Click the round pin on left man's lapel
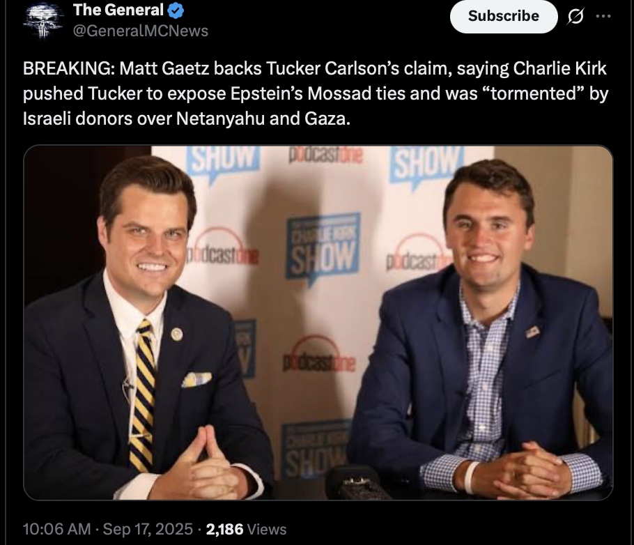 click(x=177, y=334)
